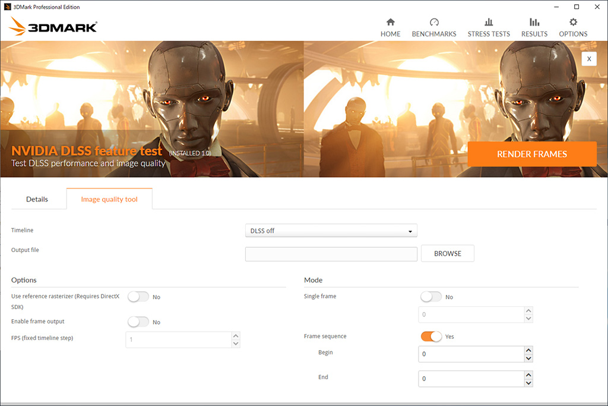
Task: Click the HOME menu label
Action: click(x=391, y=34)
